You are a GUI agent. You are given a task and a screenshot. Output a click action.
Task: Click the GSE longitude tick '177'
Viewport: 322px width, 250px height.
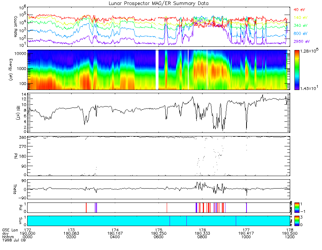(246, 230)
